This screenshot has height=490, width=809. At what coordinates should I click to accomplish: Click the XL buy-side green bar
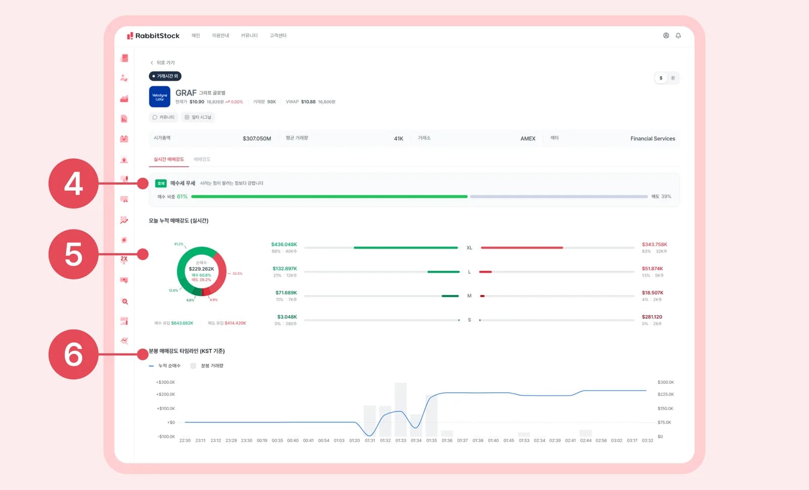406,248
